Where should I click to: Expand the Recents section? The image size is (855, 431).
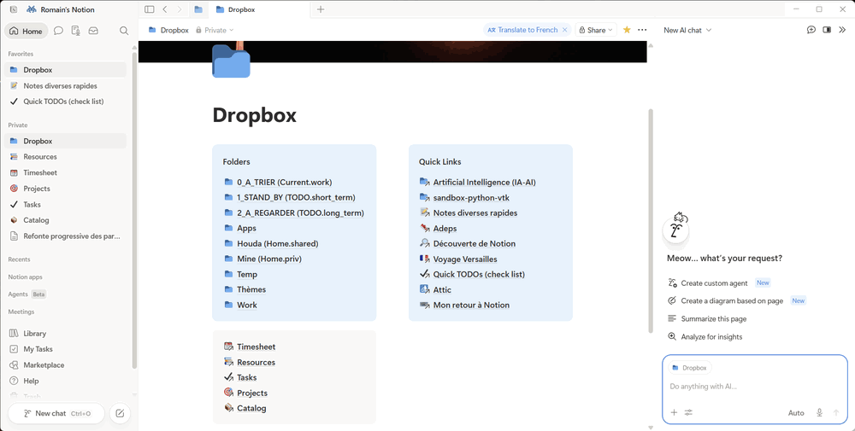(x=19, y=259)
